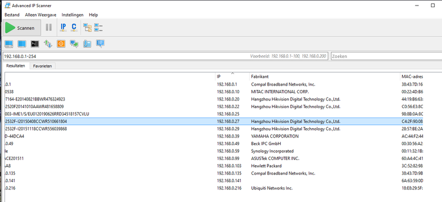Sort by the Fabrikant column header
442x202 pixels.
click(x=325, y=77)
